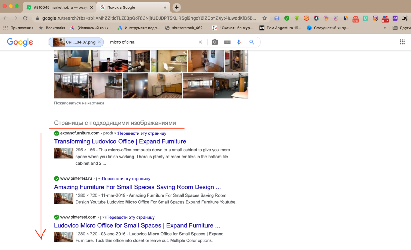Open the Испанский язык bookmark

91,28
